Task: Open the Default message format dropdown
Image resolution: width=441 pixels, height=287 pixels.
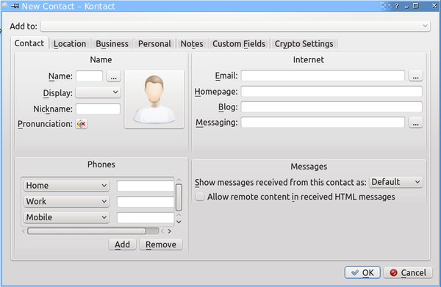Action: click(396, 182)
